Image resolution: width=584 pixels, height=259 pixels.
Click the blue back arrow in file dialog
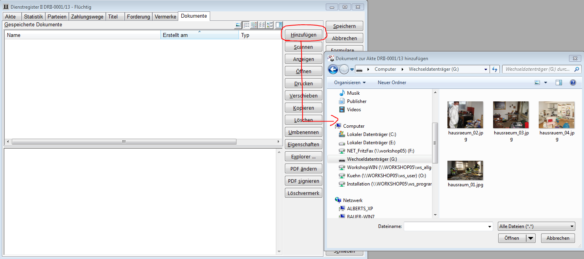click(x=333, y=70)
